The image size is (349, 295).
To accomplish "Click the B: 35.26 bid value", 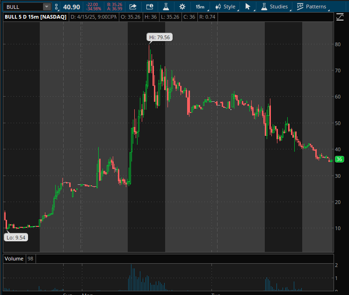I will 115,5.
